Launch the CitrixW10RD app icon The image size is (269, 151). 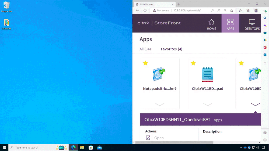pos(255,74)
